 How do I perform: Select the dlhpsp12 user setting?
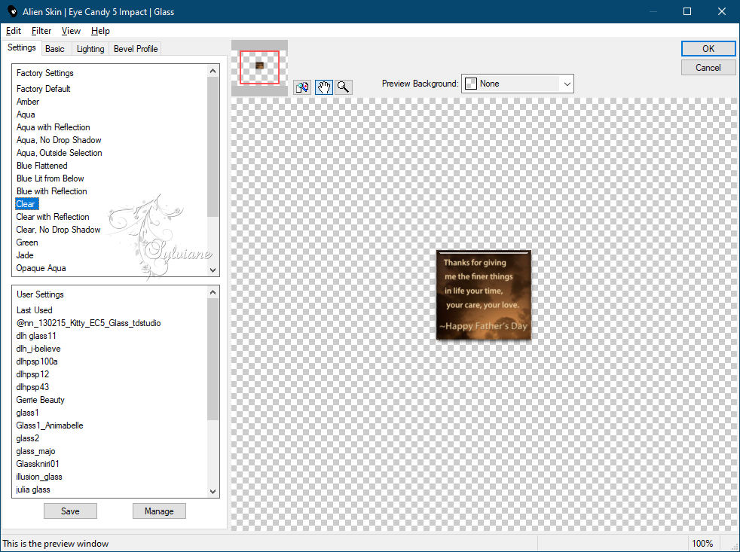pos(32,374)
